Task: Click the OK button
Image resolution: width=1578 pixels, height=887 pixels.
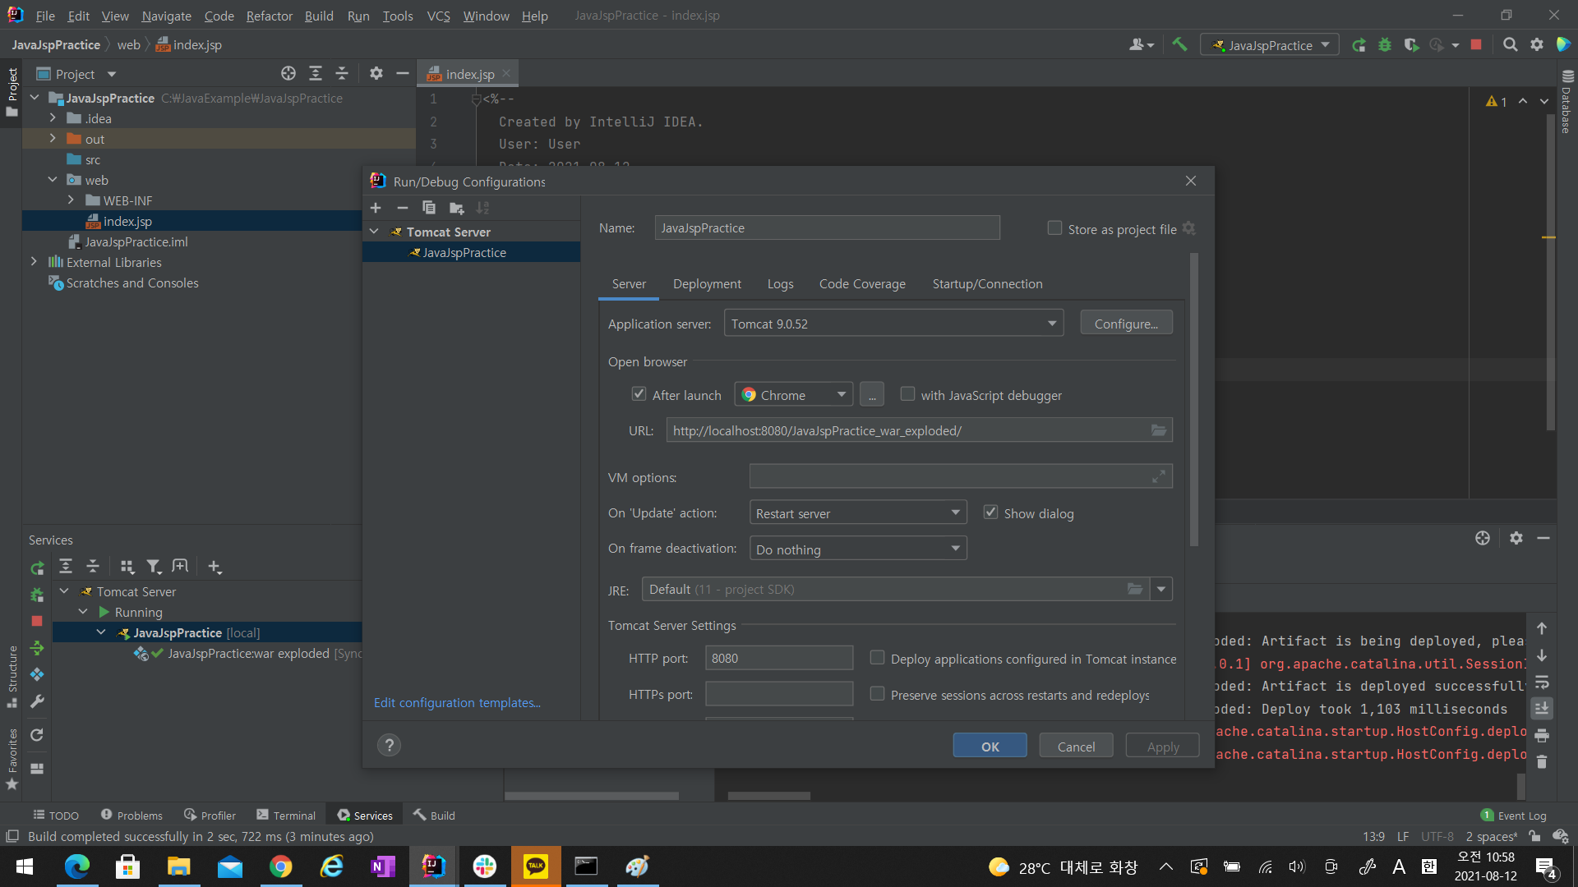Action: 990,746
